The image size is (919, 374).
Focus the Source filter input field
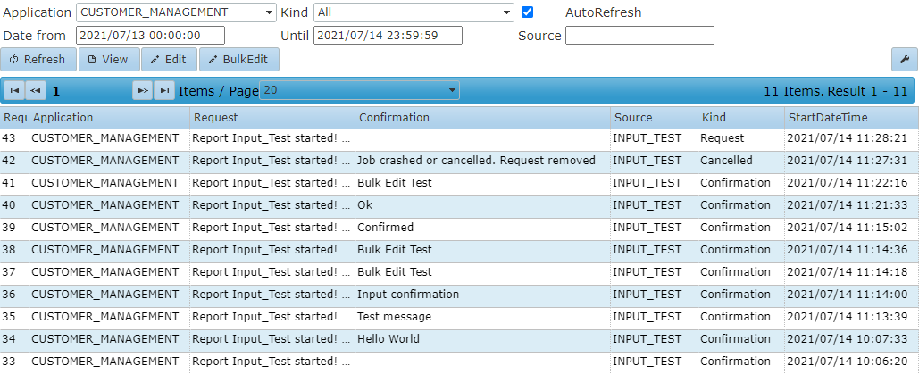pos(639,35)
